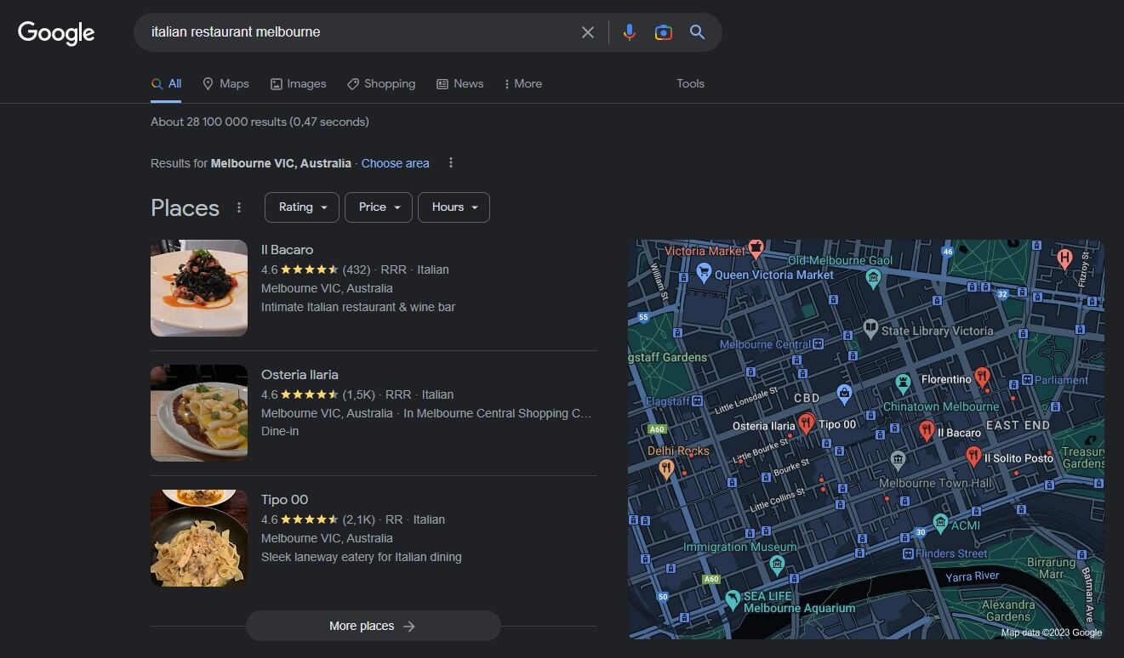Start voice search with the microphone icon
This screenshot has width=1124, height=658.
[630, 32]
